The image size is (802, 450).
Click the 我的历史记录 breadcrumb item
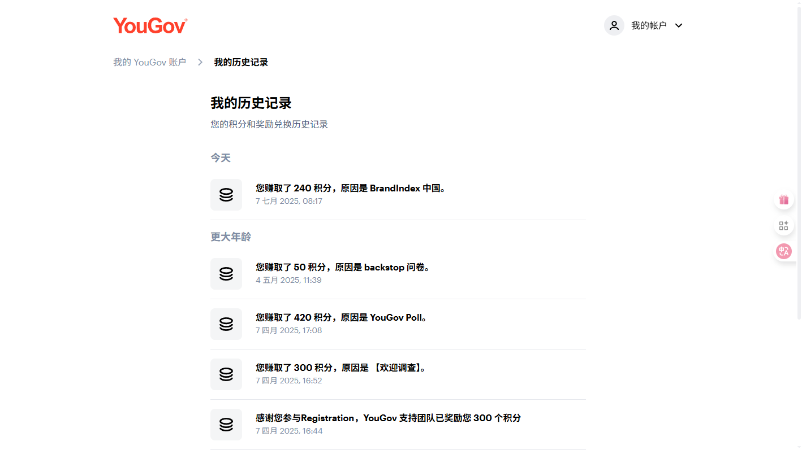(241, 62)
